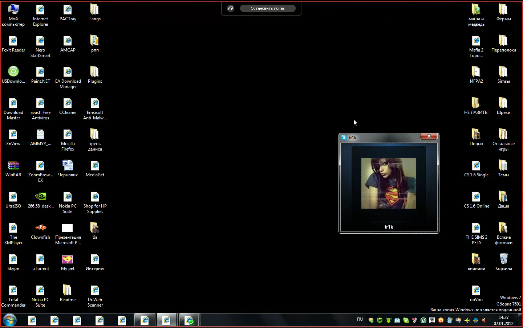Open the My pet desktop icon

coord(68,260)
